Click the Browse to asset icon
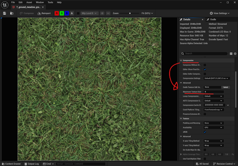 pyautogui.click(x=11, y=13)
